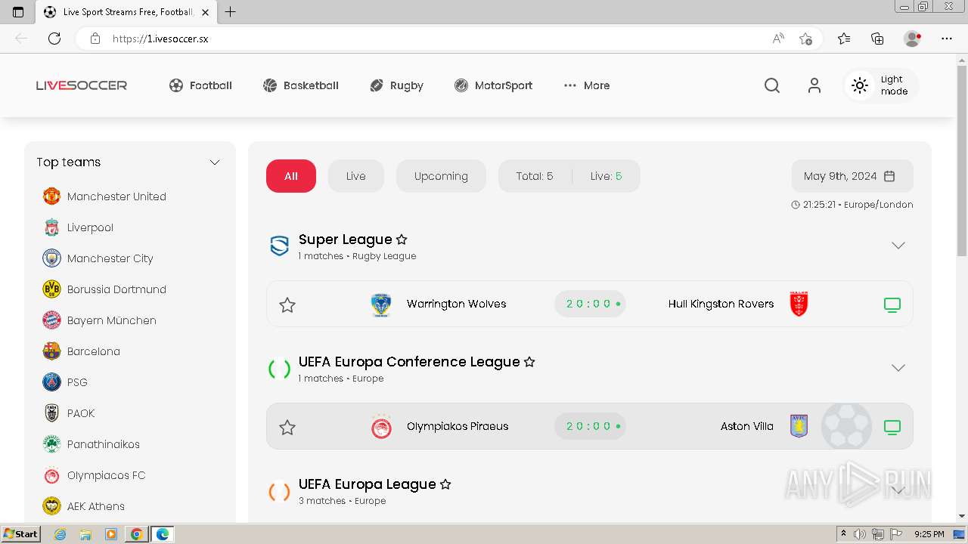Image resolution: width=968 pixels, height=544 pixels.
Task: Click Olympiakos Piraeus team crest
Action: pyautogui.click(x=381, y=427)
